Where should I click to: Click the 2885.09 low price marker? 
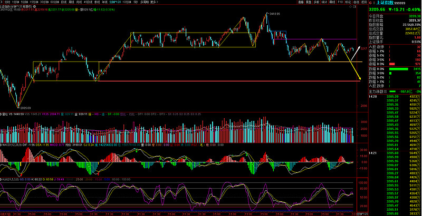[x=25, y=108]
